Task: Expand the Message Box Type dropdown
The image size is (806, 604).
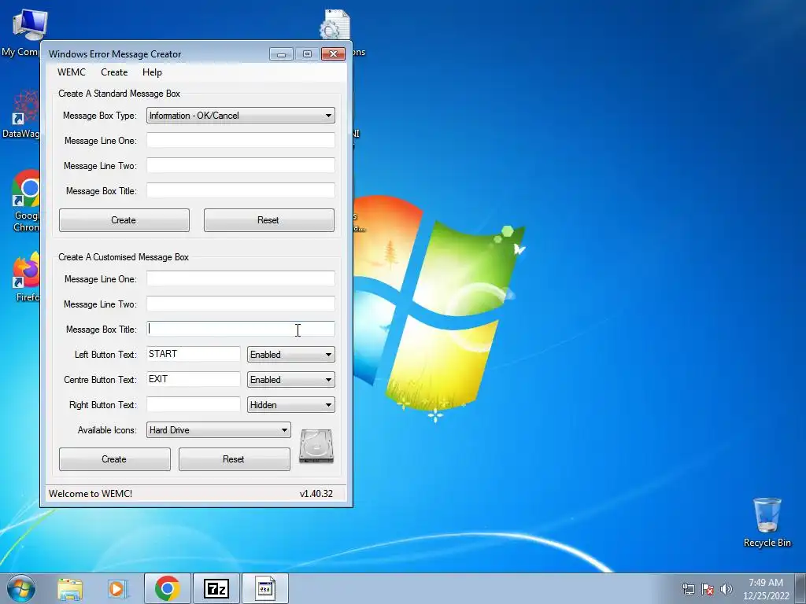Action: pyautogui.click(x=241, y=116)
